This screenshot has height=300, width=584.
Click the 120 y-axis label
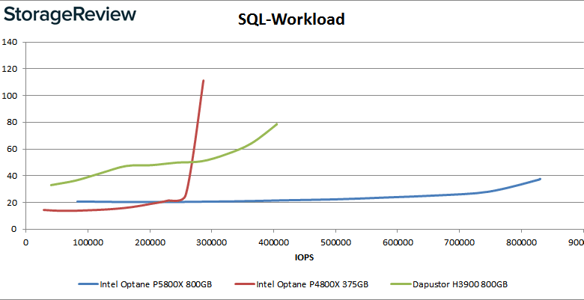pyautogui.click(x=9, y=69)
